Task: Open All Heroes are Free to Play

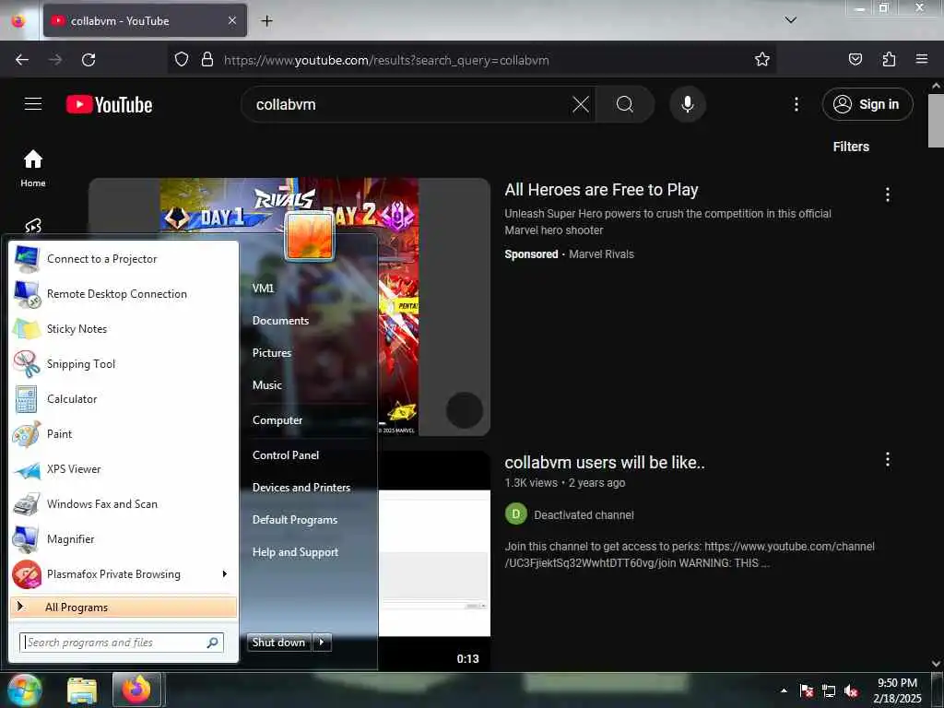Action: [x=601, y=190]
